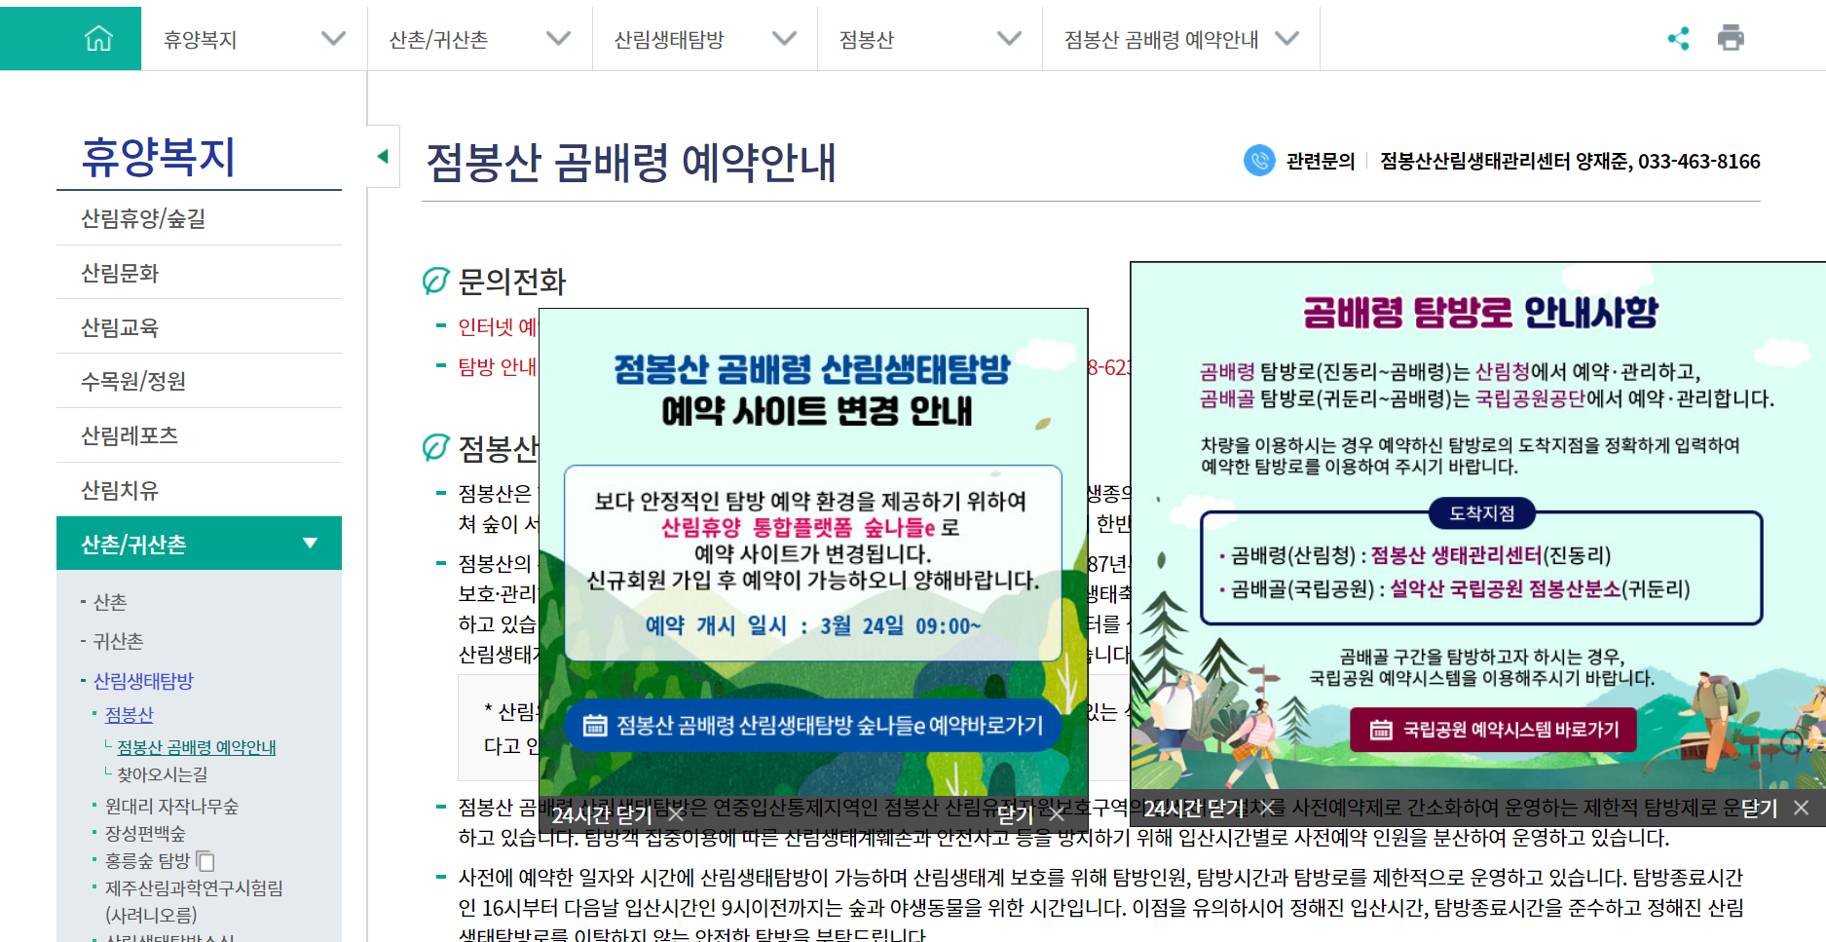
Task: Open 산림레포츠 in sidebar menu
Action: 199,435
